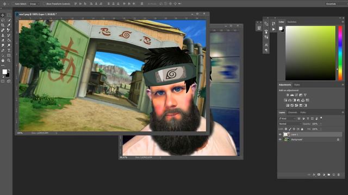This screenshot has height=195, width=348.
Task: Switch to the Channels tab
Action: pyautogui.click(x=293, y=112)
